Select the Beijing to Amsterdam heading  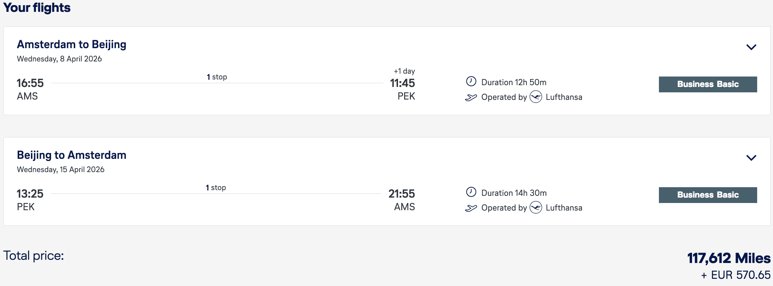point(72,155)
